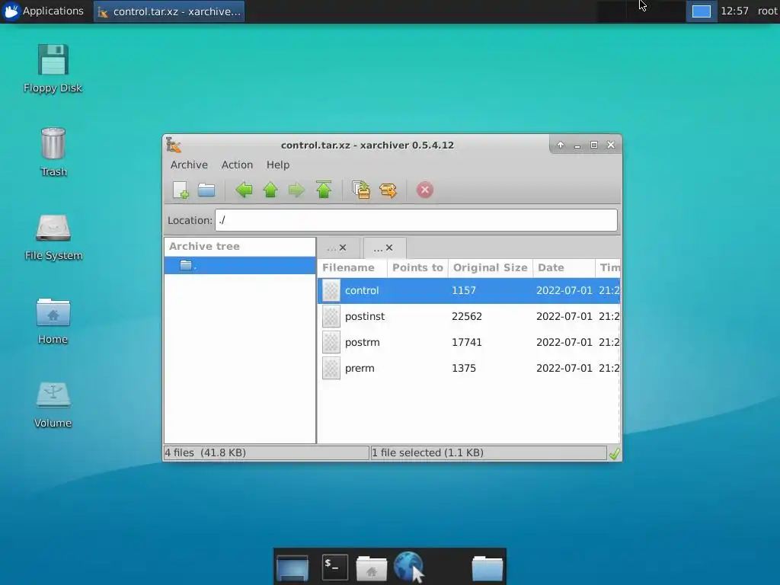
Task: Sort by the Filename column header
Action: click(353, 267)
